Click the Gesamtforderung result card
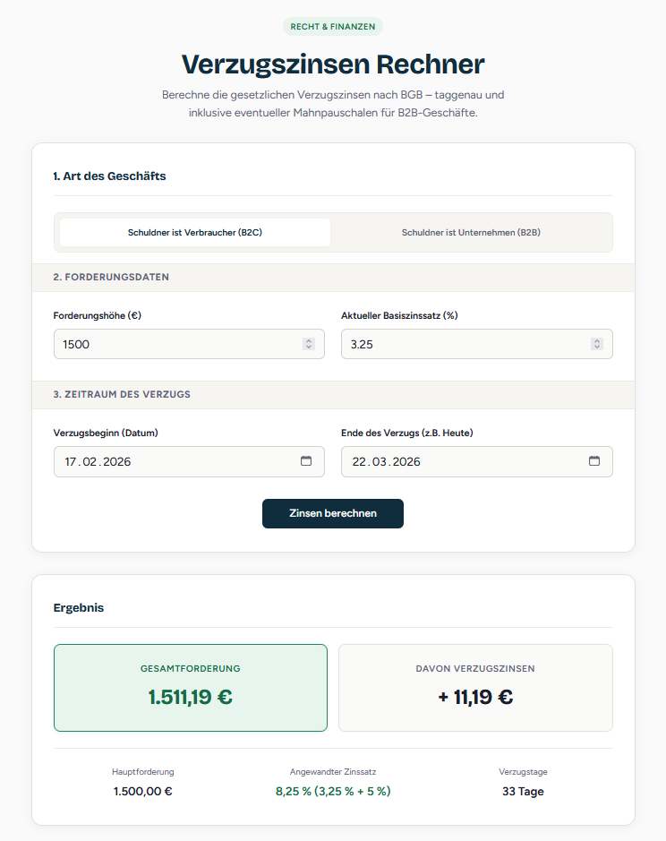666x841 pixels. [191, 688]
